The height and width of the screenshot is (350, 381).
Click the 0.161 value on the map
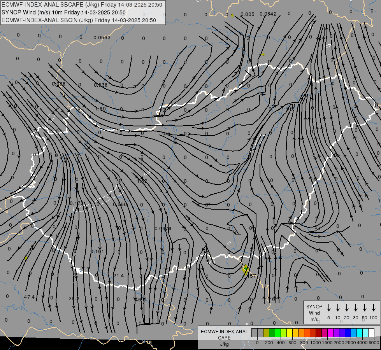(97, 251)
